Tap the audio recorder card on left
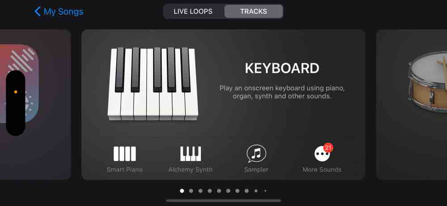 pyautogui.click(x=35, y=105)
